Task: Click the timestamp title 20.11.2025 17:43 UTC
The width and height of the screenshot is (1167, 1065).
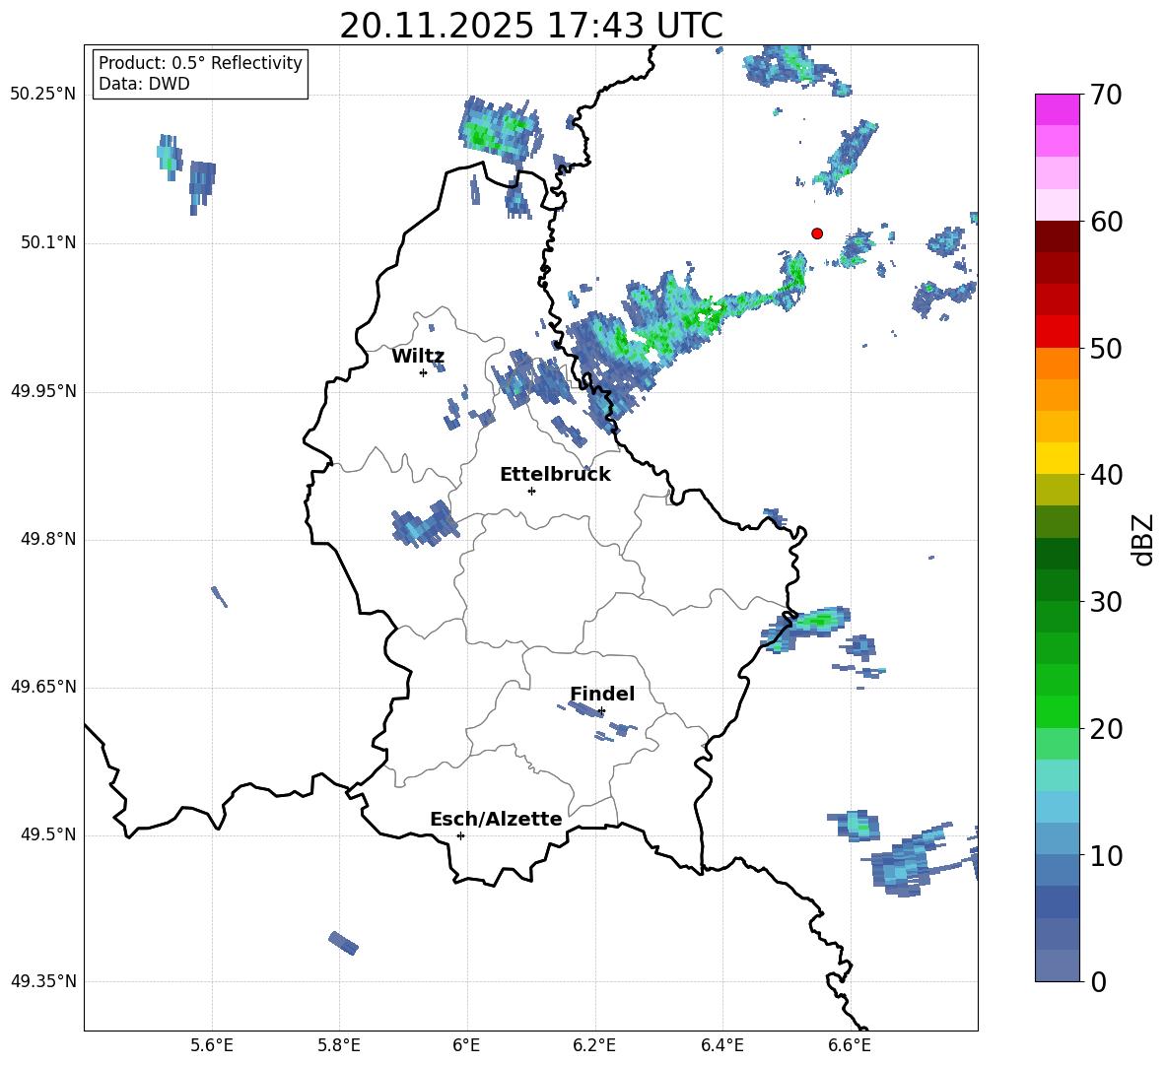Action: pyautogui.click(x=531, y=26)
